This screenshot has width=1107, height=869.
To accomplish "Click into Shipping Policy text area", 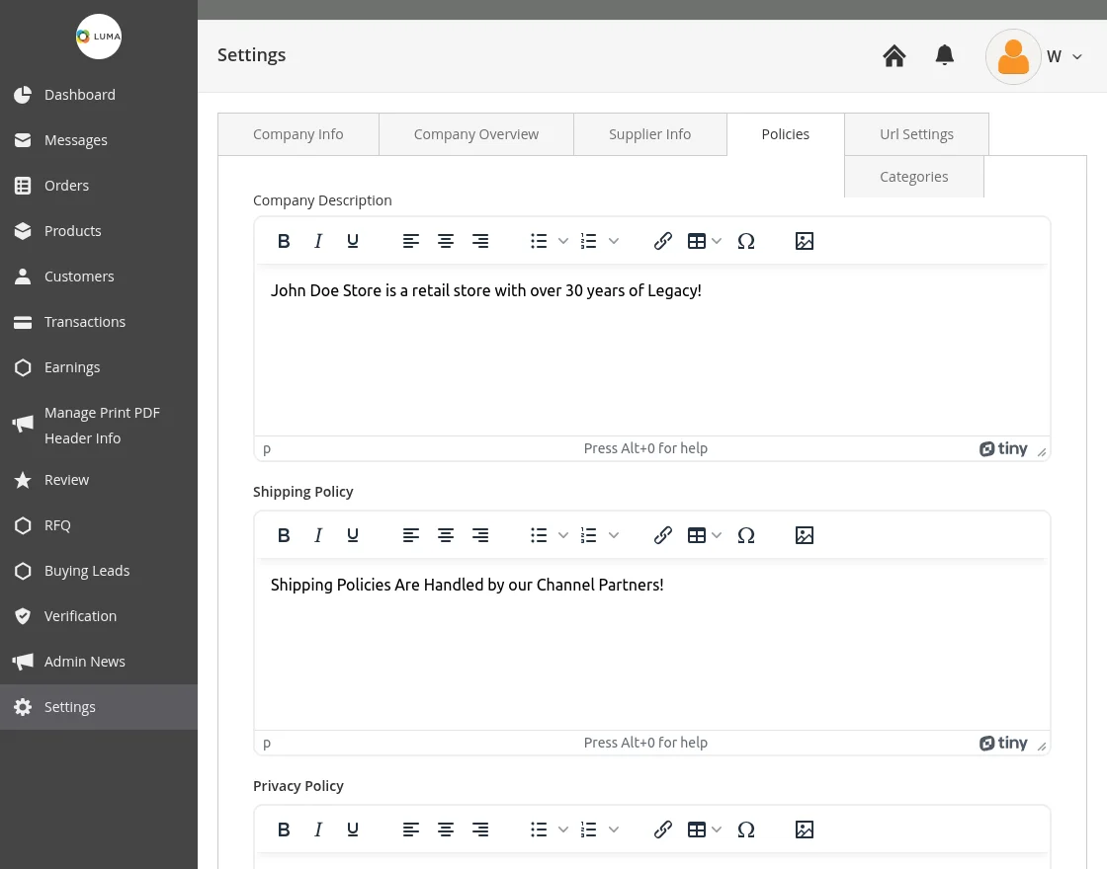I will click(651, 645).
